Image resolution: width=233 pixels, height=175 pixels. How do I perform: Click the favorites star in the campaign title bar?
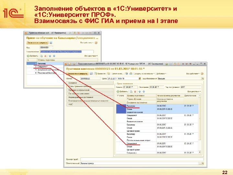point(74,64)
